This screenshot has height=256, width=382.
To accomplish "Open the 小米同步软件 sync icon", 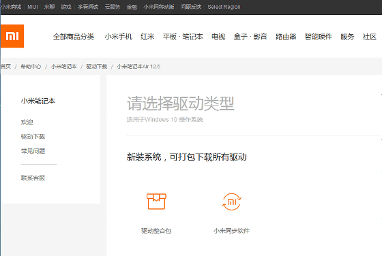I will pyautogui.click(x=232, y=202).
